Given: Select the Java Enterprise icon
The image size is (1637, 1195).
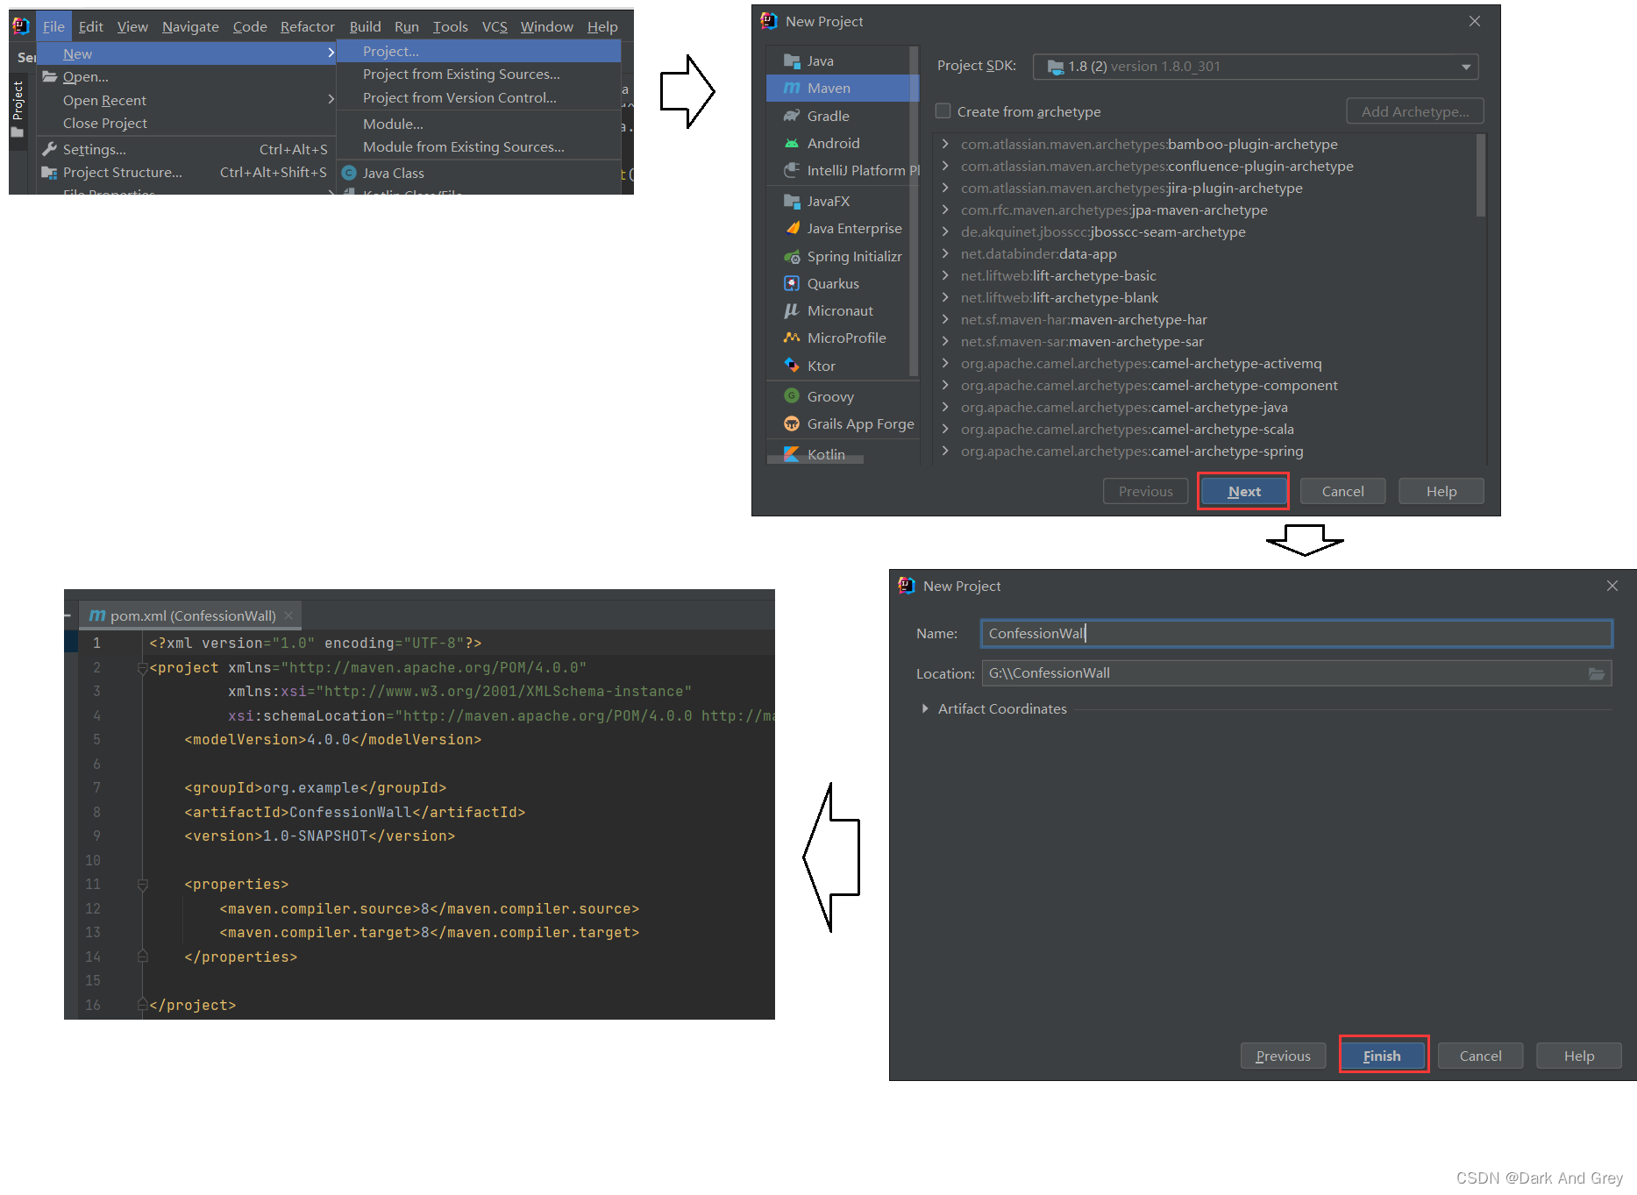Looking at the screenshot, I should (x=792, y=229).
